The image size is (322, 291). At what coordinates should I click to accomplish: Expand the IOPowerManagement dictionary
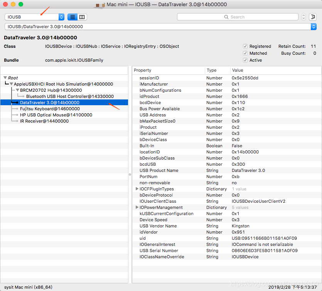pyautogui.click(x=137, y=207)
